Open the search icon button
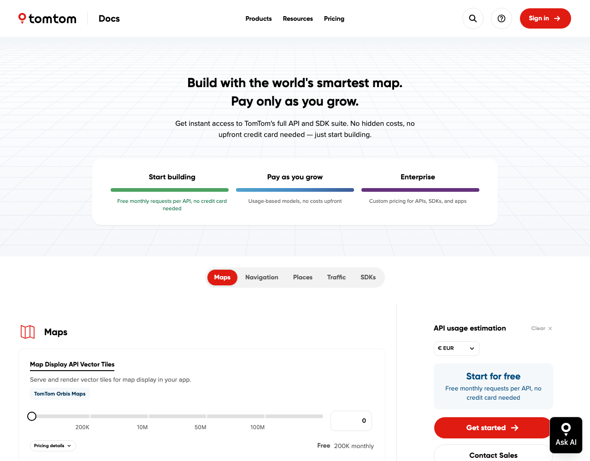The width and height of the screenshot is (590, 461). click(x=473, y=18)
